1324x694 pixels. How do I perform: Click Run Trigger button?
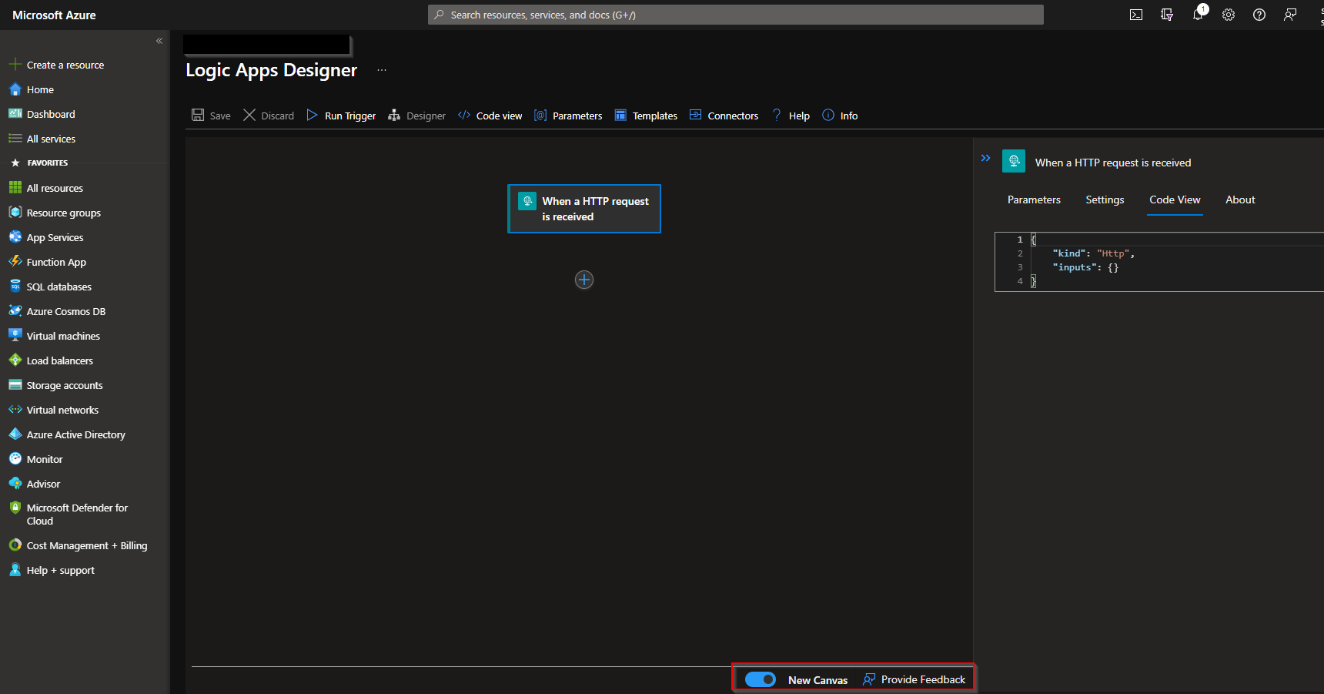pos(341,116)
